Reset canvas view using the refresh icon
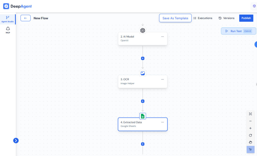 point(250,135)
